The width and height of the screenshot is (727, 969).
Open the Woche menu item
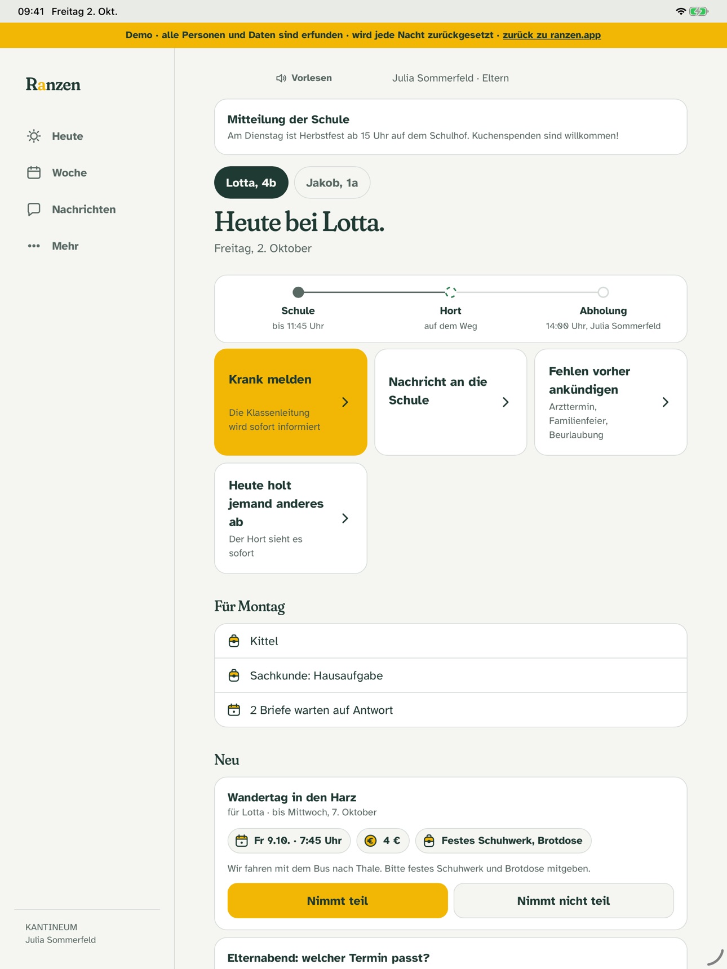87,172
